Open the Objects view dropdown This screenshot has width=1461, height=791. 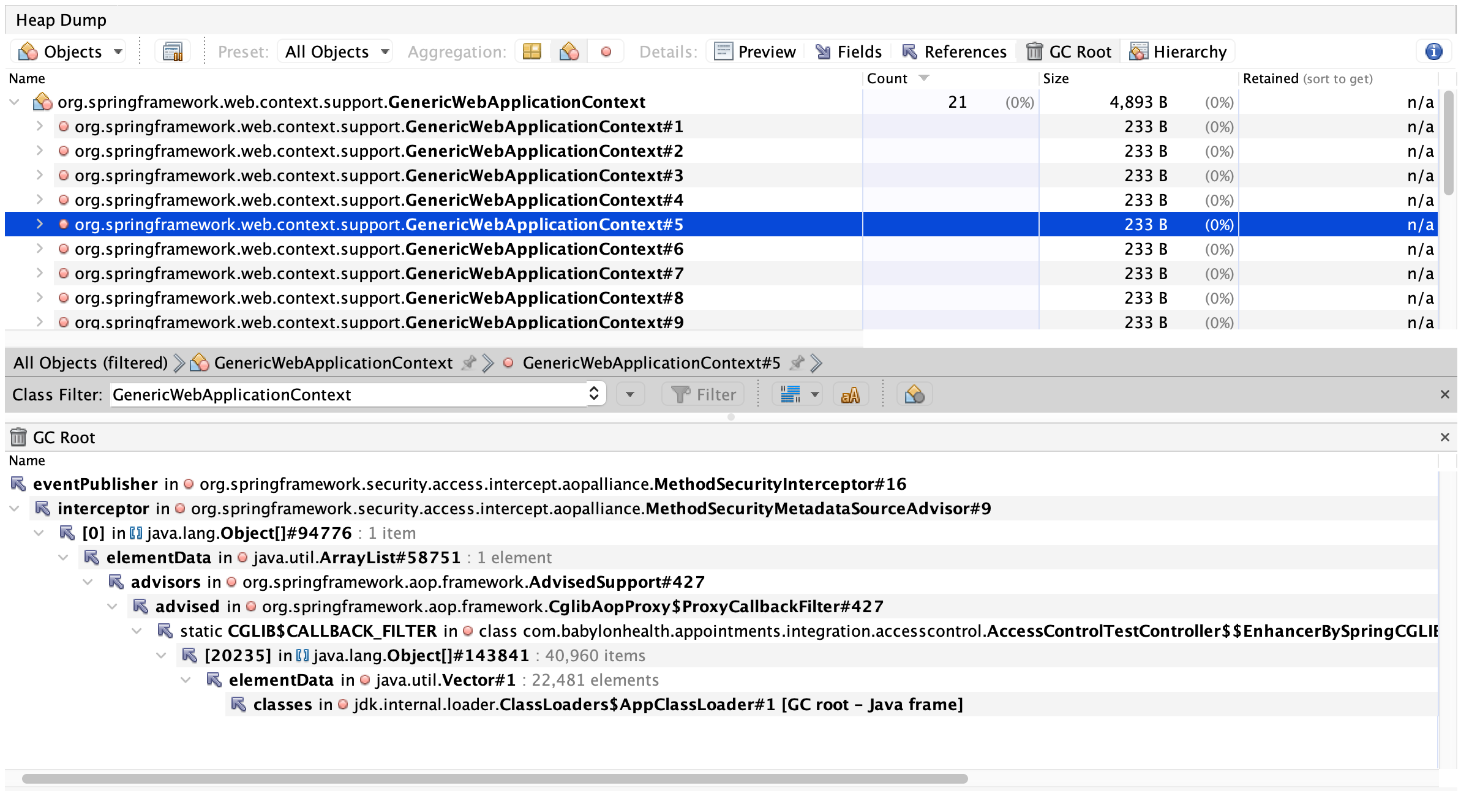click(x=69, y=51)
